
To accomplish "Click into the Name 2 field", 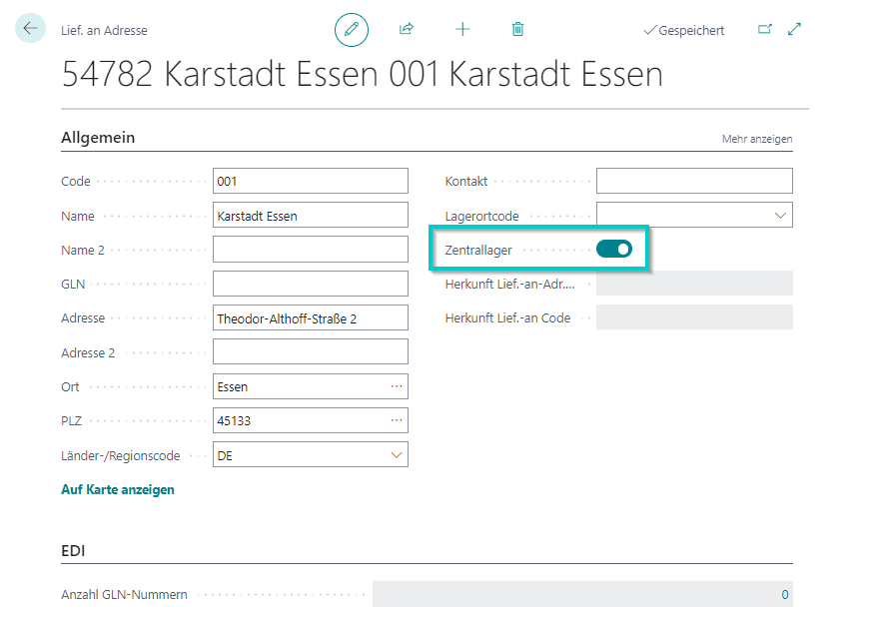I will (311, 250).
